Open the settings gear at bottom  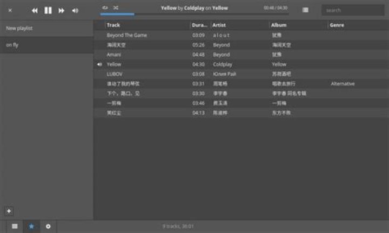click(x=48, y=227)
